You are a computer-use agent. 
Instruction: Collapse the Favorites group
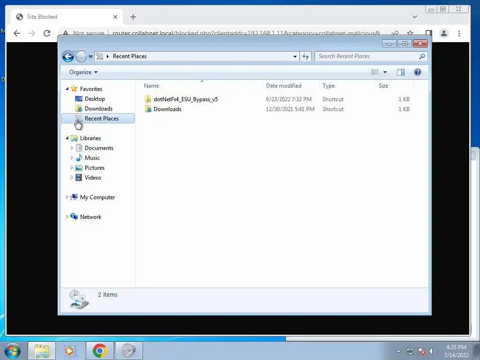click(67, 89)
